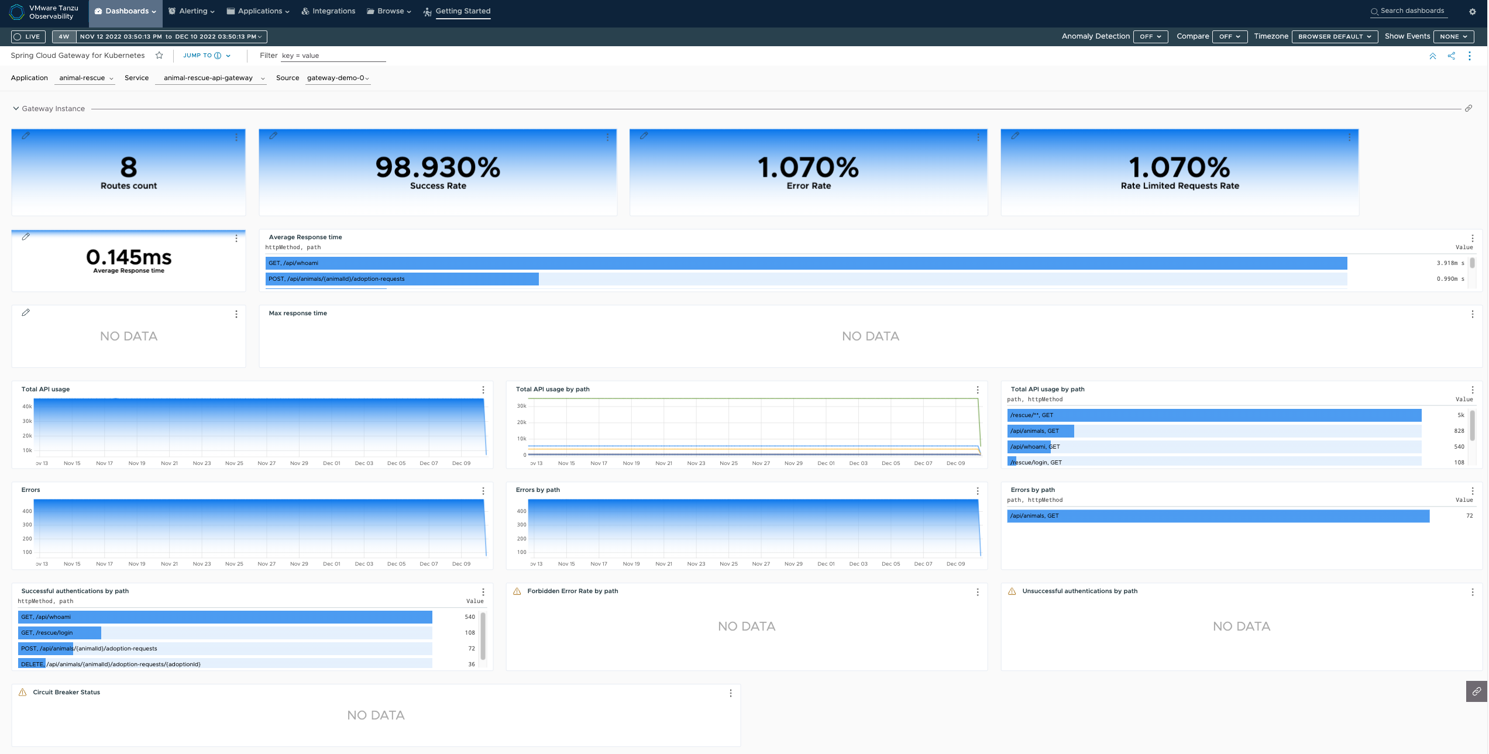
Task: Open Circuit Breaker Status options menu
Action: click(731, 693)
